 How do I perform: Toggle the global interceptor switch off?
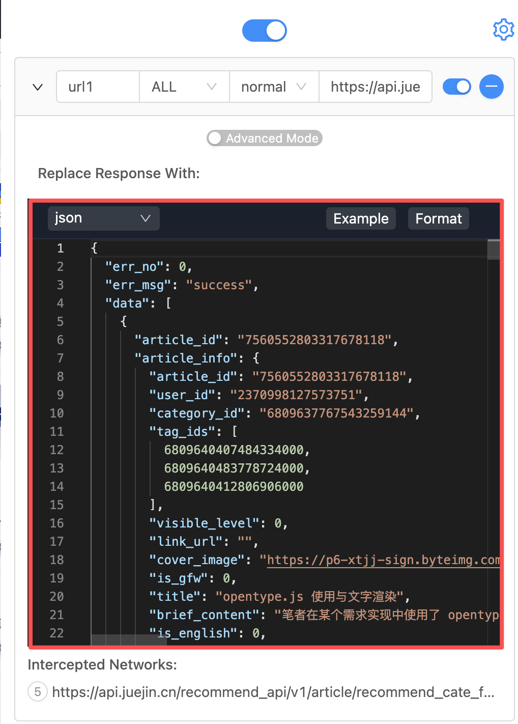tap(265, 31)
